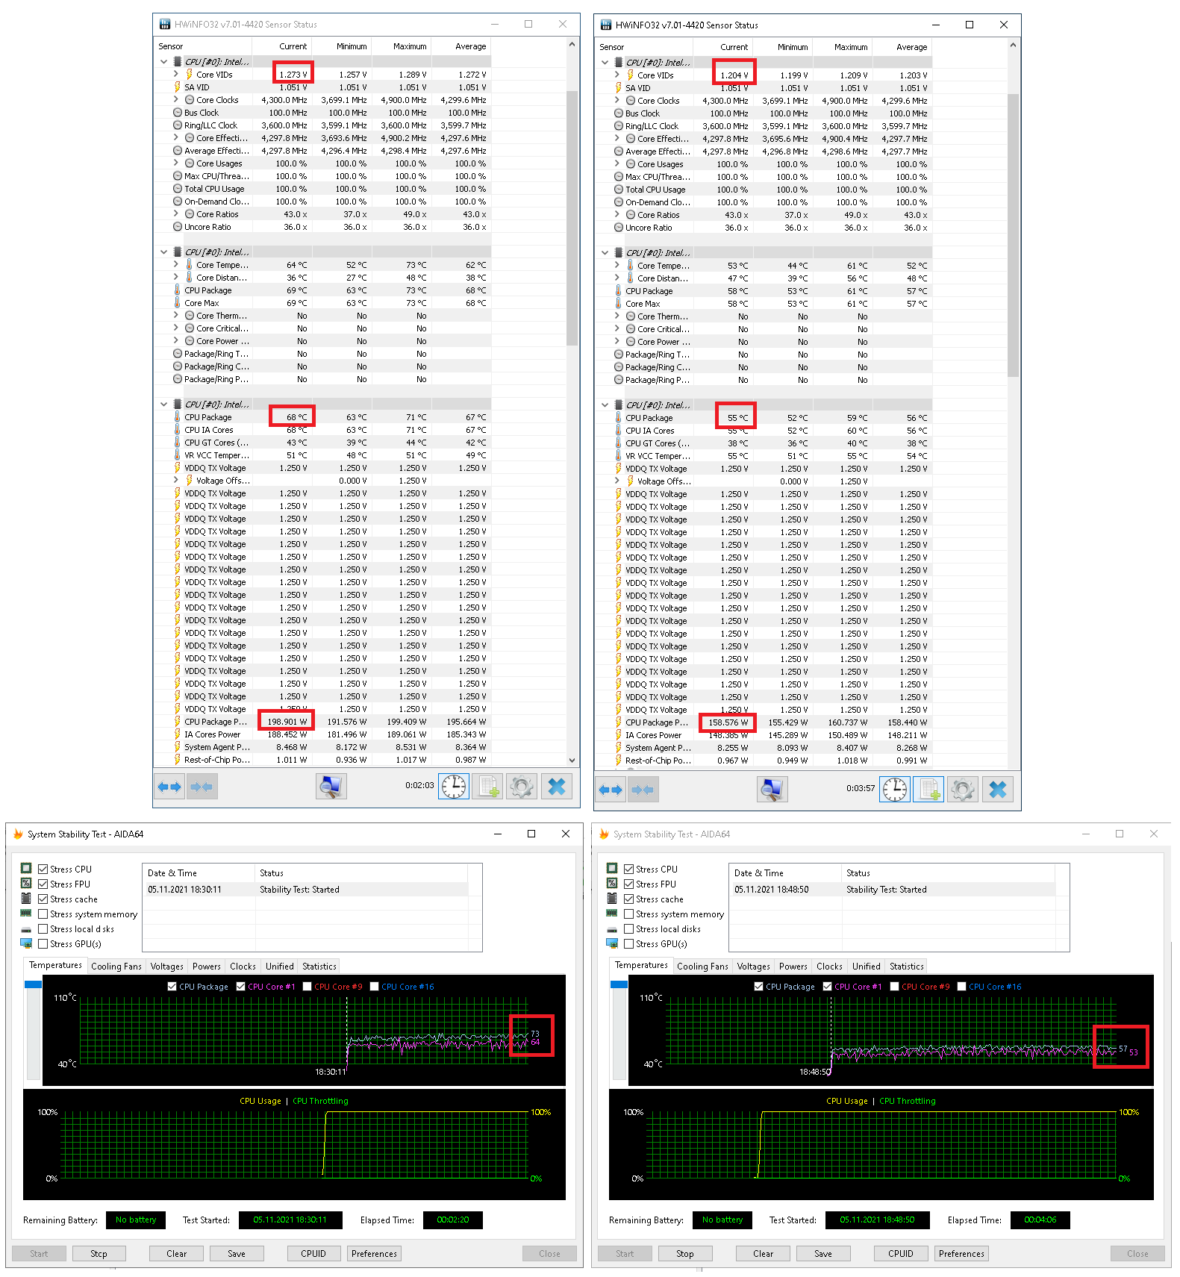
Task: Open Preferences in right AIDA64
Action: [961, 1254]
